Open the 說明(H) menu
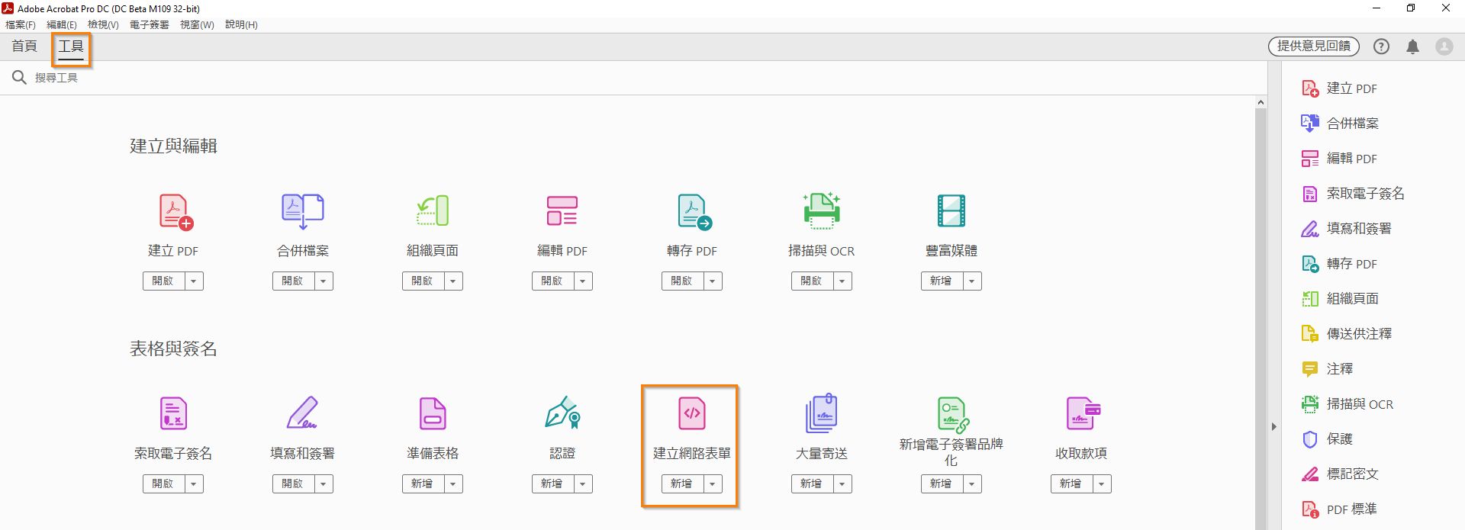 (241, 24)
